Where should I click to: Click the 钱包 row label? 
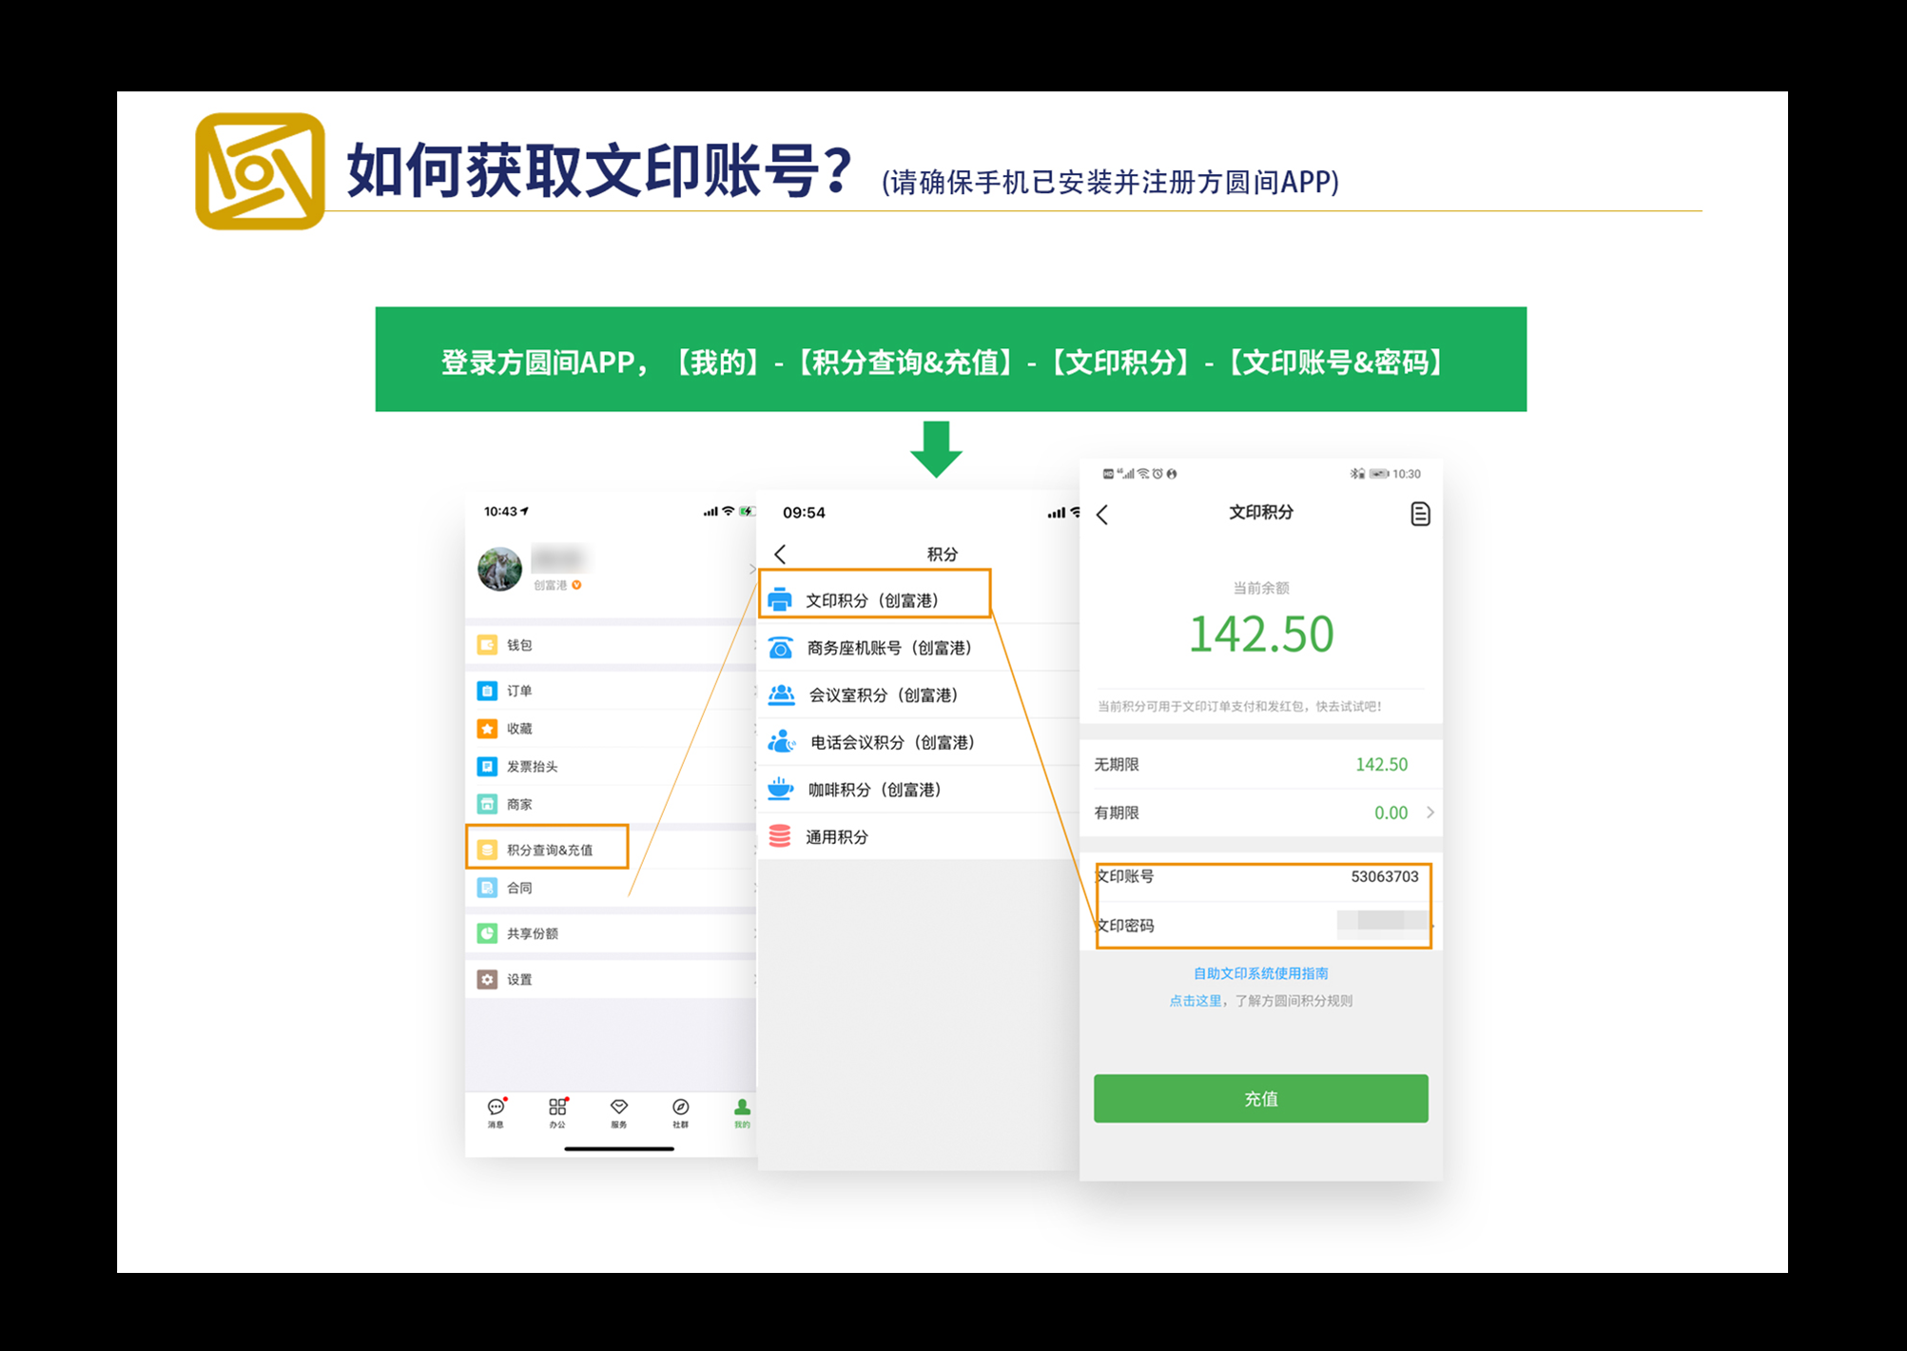point(519,645)
